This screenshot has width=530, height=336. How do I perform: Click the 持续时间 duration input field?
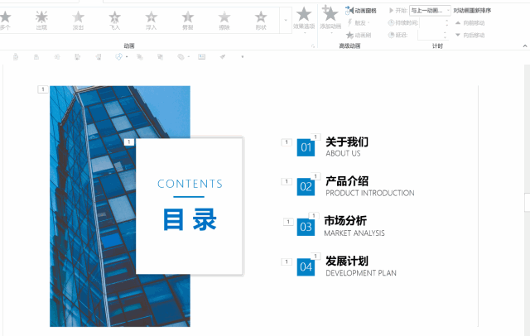(x=431, y=22)
